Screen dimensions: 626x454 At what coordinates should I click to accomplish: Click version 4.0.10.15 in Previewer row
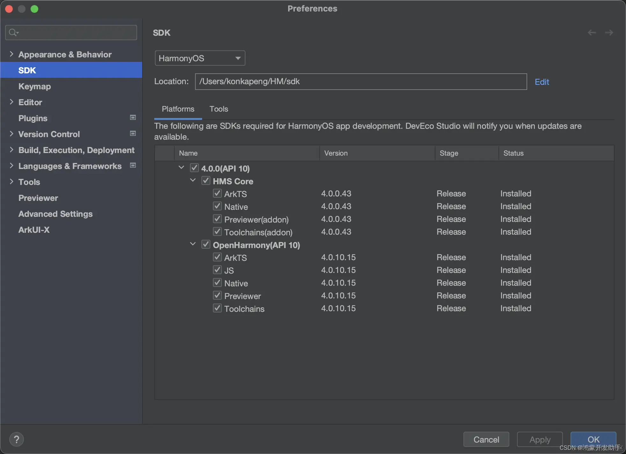[x=338, y=296]
